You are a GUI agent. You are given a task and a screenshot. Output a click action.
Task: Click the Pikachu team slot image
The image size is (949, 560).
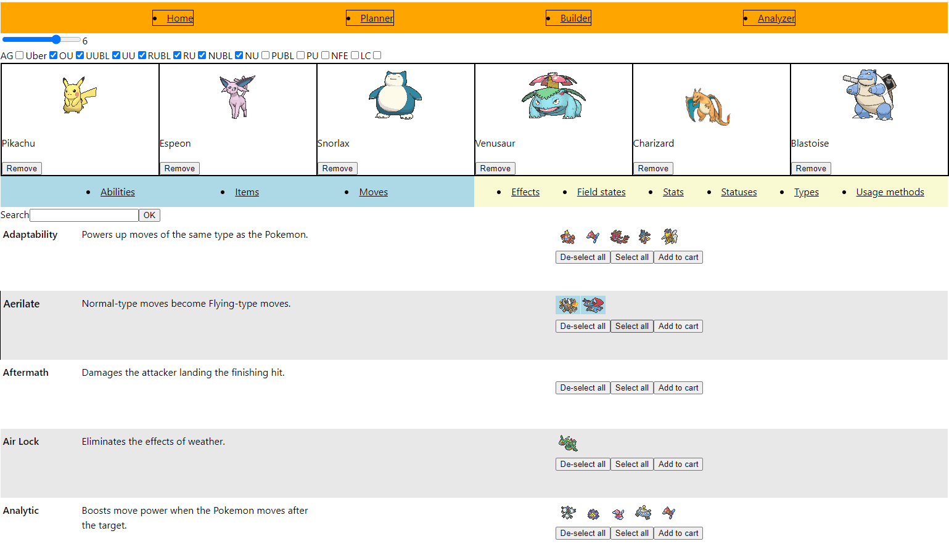(80, 95)
